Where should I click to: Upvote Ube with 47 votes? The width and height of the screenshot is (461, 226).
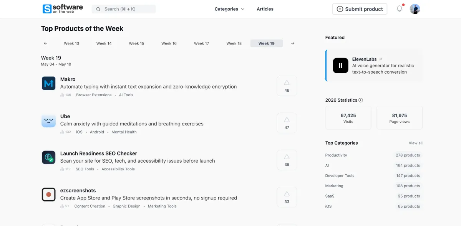[x=287, y=123]
